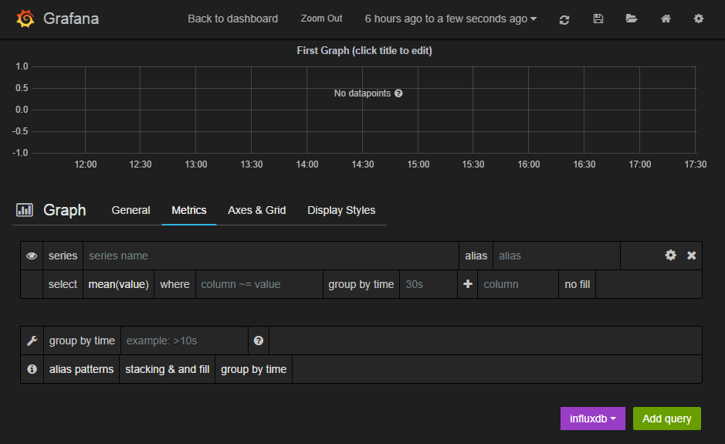This screenshot has width=725, height=444.
Task: Click the wrench options icon
Action: (32, 341)
